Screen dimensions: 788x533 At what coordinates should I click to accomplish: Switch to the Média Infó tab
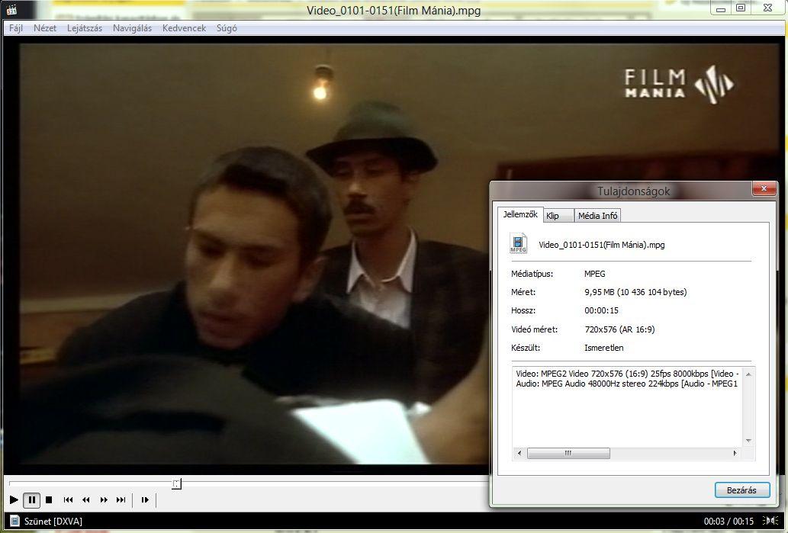597,216
